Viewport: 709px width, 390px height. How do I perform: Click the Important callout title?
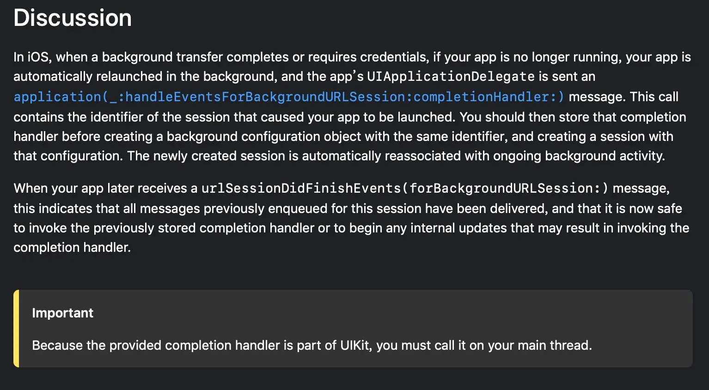(x=62, y=313)
